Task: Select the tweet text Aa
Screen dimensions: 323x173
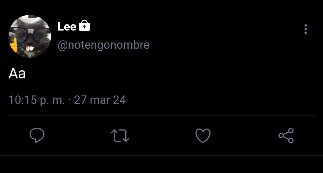Action: click(x=17, y=73)
